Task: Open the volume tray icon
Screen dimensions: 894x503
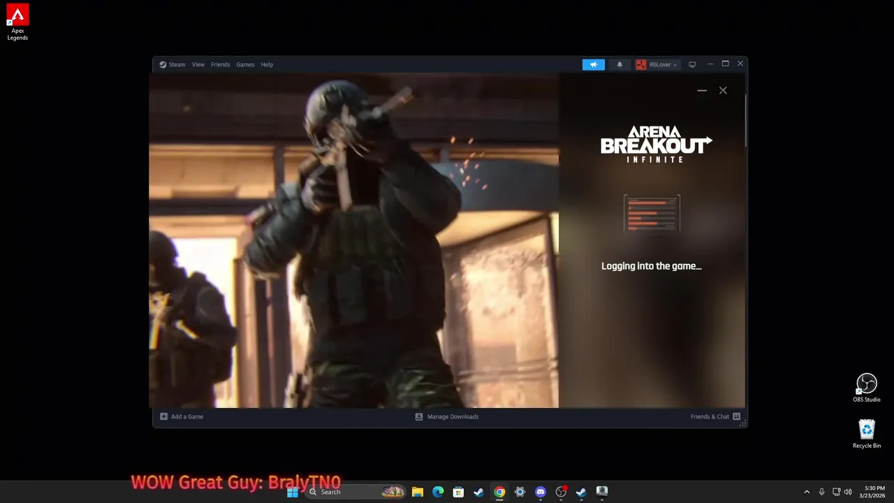Action: pos(848,492)
